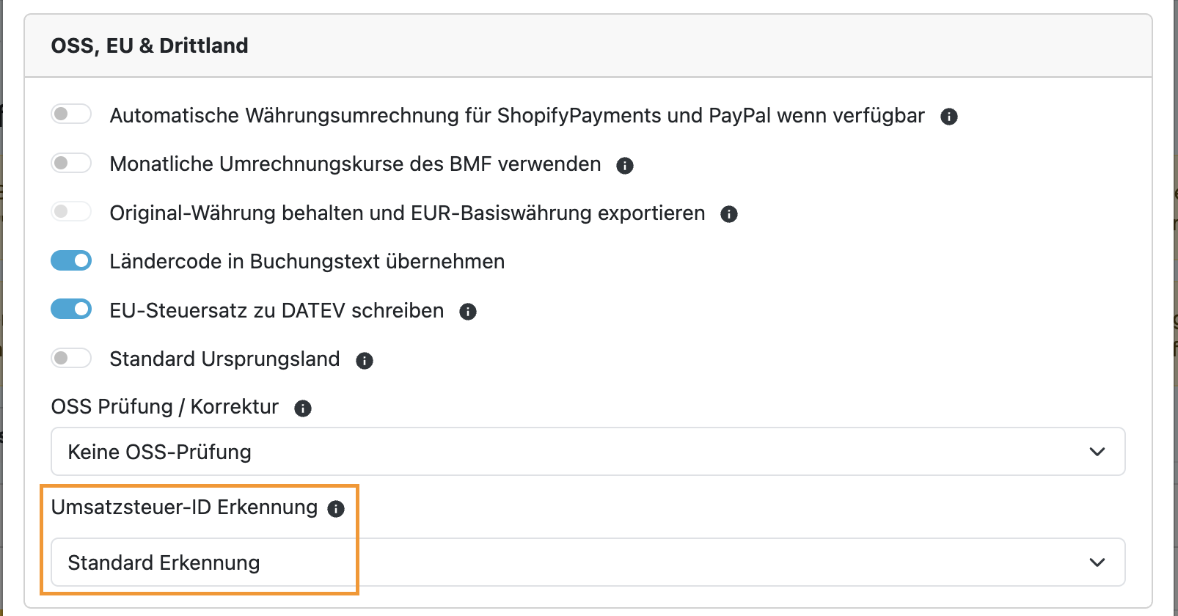The image size is (1178, 616).
Task: View info for Original-Währung behalten option
Action: (x=729, y=214)
